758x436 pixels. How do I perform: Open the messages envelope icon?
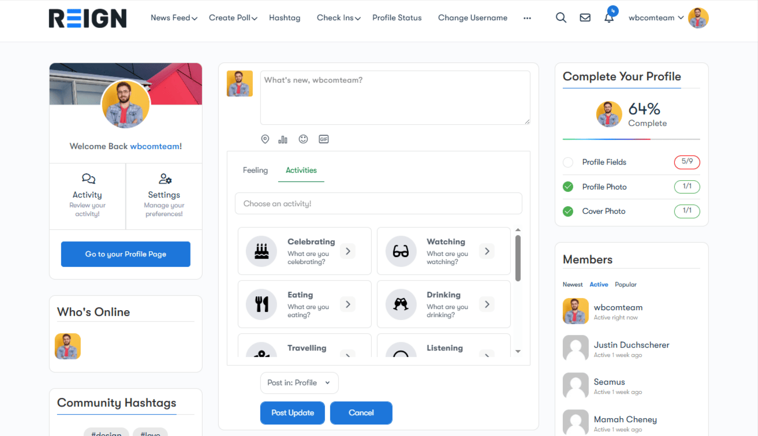pyautogui.click(x=585, y=17)
